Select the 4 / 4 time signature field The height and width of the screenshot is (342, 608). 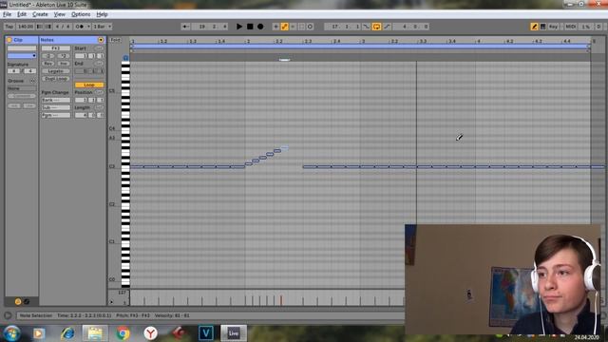click(x=63, y=27)
